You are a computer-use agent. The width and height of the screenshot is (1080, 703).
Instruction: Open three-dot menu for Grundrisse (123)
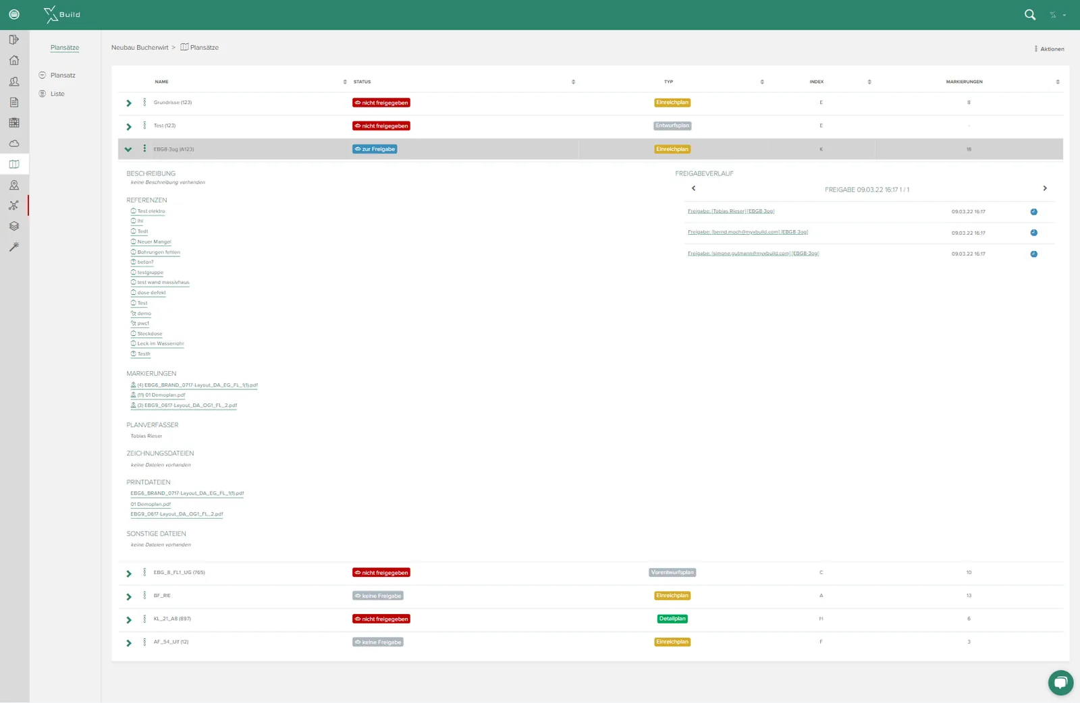tap(144, 103)
